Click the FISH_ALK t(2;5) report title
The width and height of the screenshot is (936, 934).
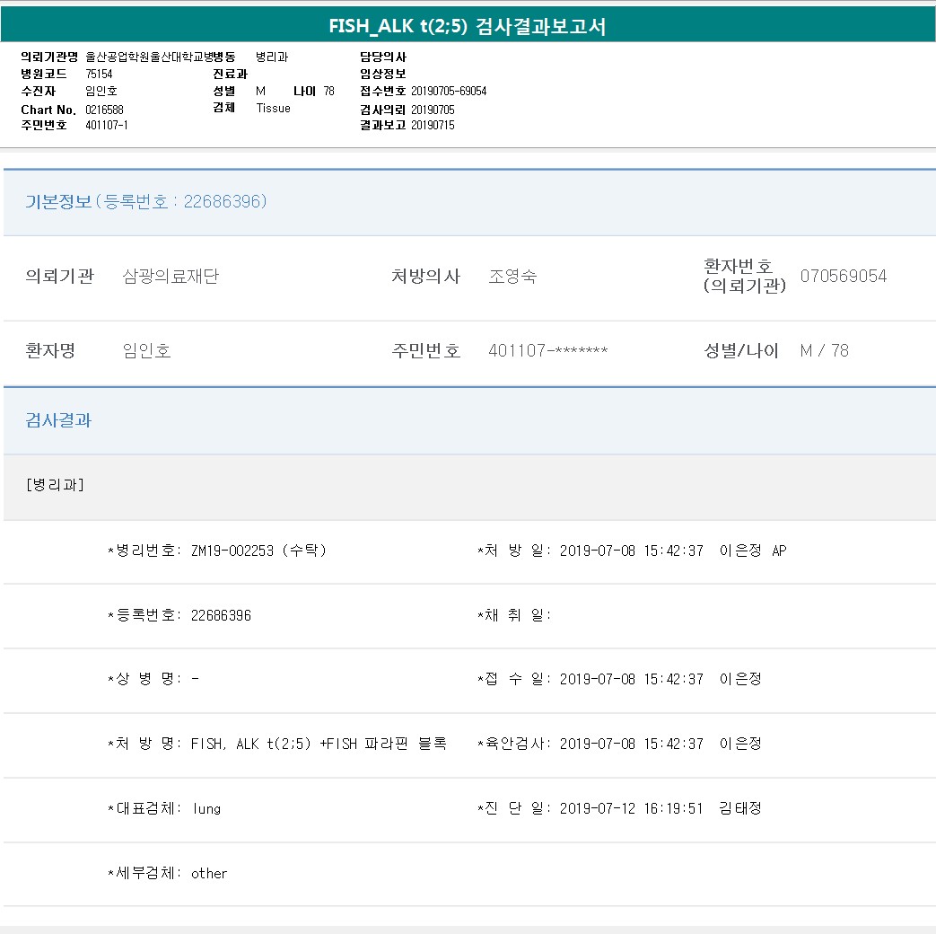(468, 26)
